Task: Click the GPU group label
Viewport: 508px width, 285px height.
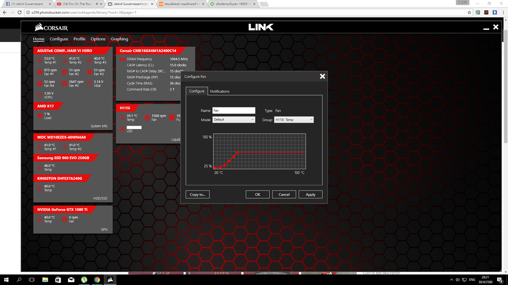Action: click(x=104, y=230)
